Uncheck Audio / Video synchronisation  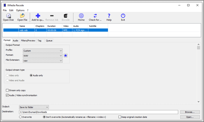7,95
